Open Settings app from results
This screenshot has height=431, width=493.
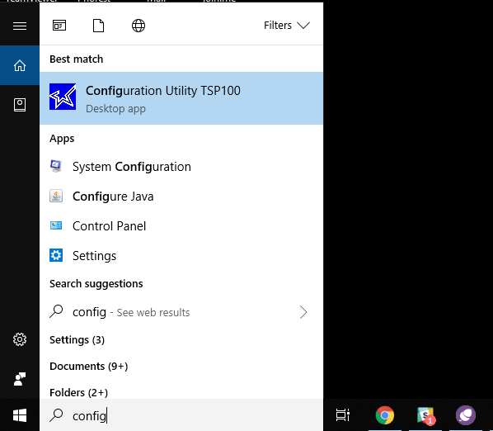(181, 256)
